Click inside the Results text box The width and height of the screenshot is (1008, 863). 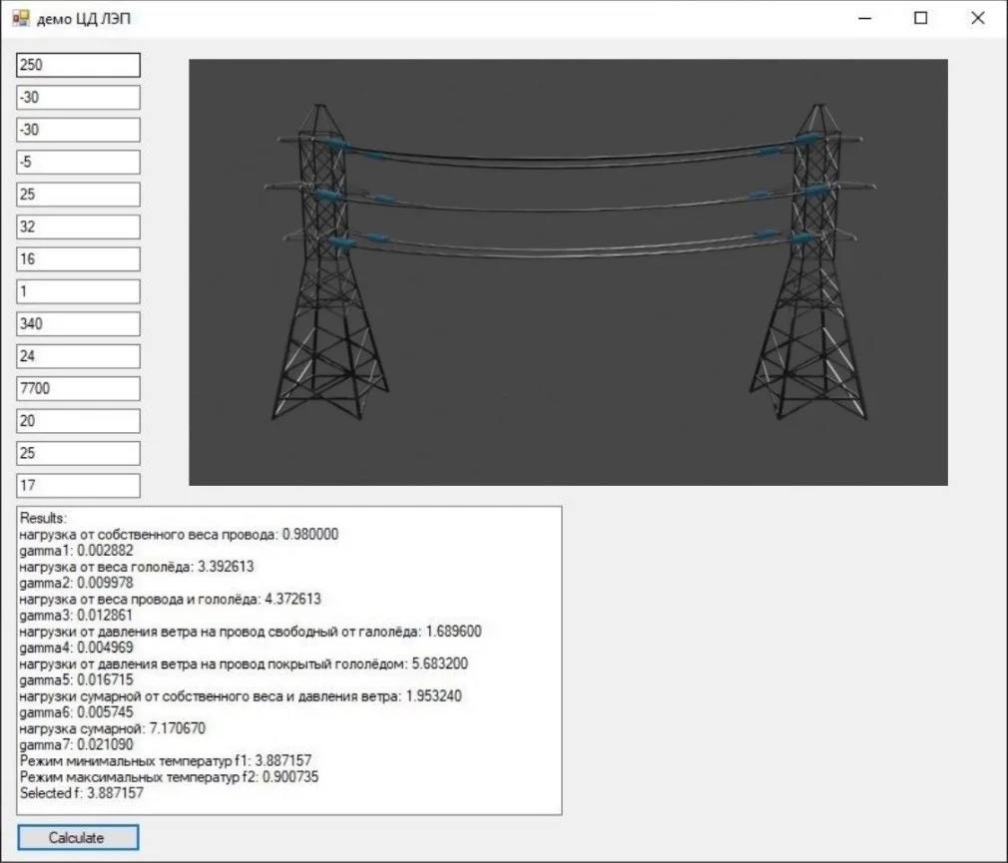click(288, 659)
